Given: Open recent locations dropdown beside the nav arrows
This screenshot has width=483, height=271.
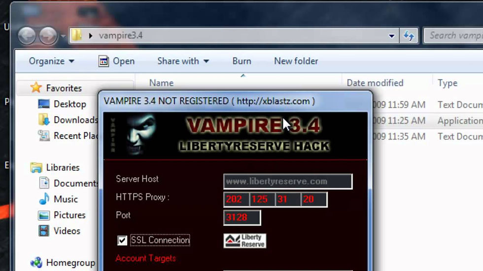Looking at the screenshot, I should 63,36.
